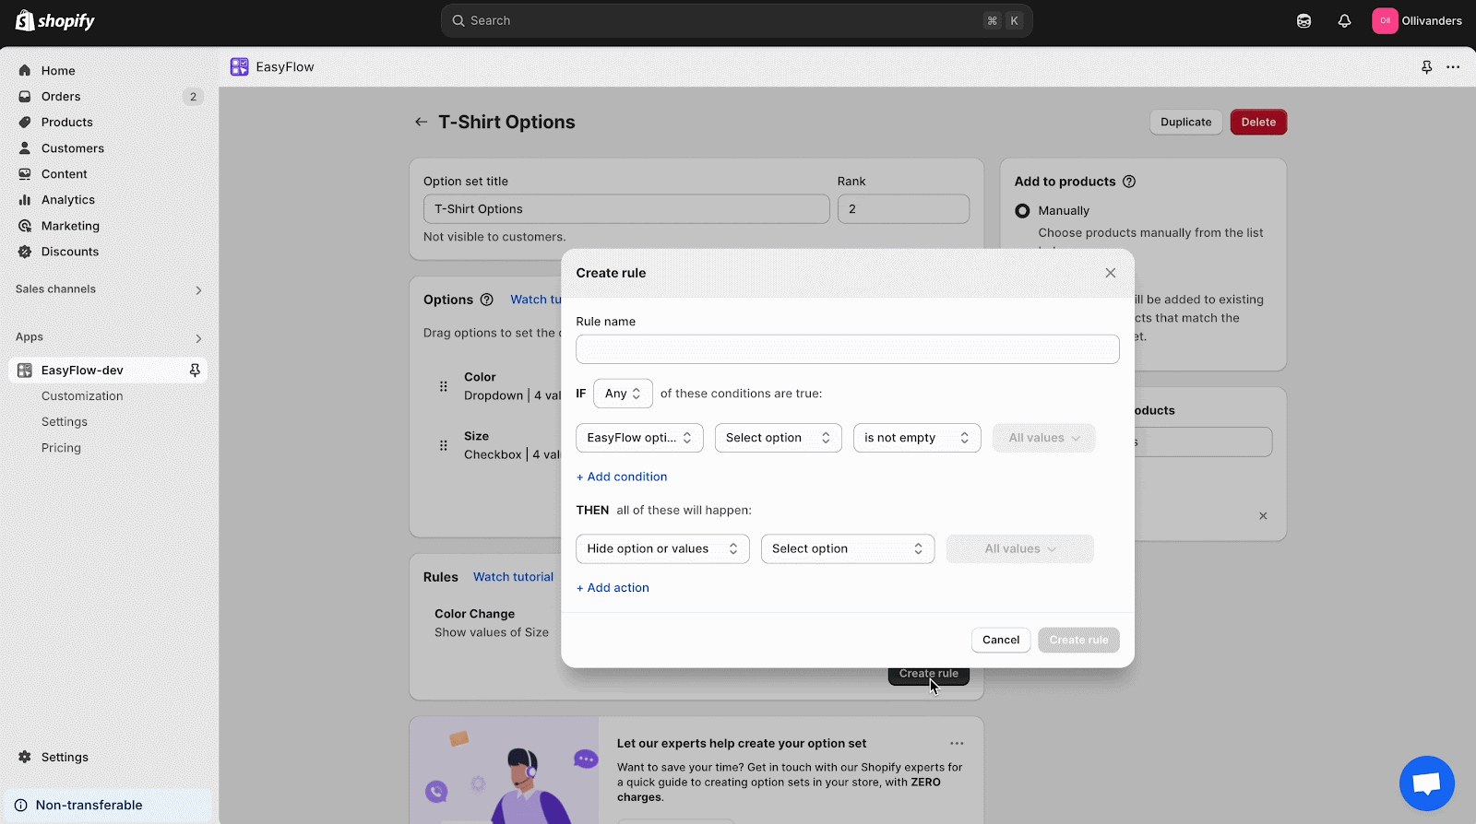Focus the Rule name input

847,349
